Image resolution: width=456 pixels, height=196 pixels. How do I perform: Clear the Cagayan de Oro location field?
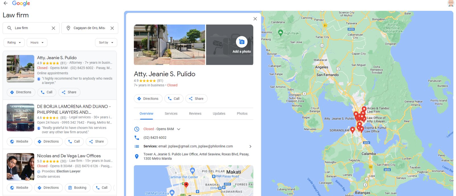[x=112, y=28]
